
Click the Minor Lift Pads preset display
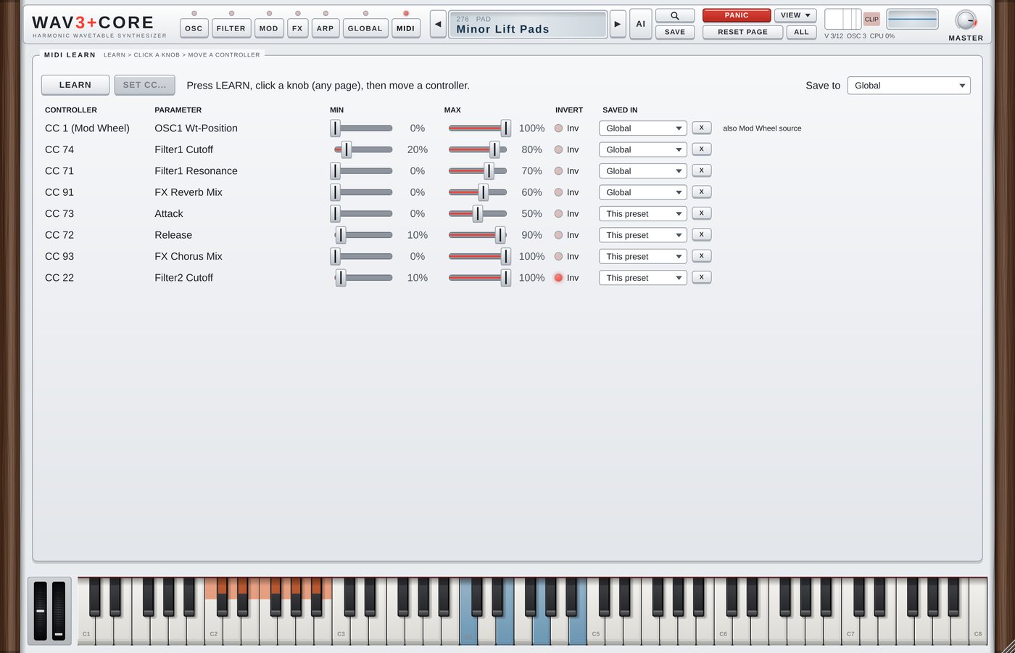pyautogui.click(x=528, y=25)
